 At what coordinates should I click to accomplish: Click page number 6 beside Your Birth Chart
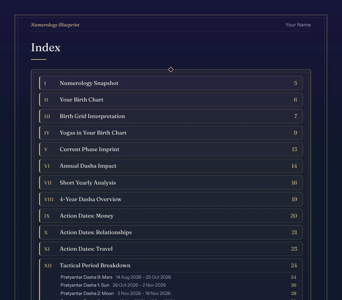296,100
